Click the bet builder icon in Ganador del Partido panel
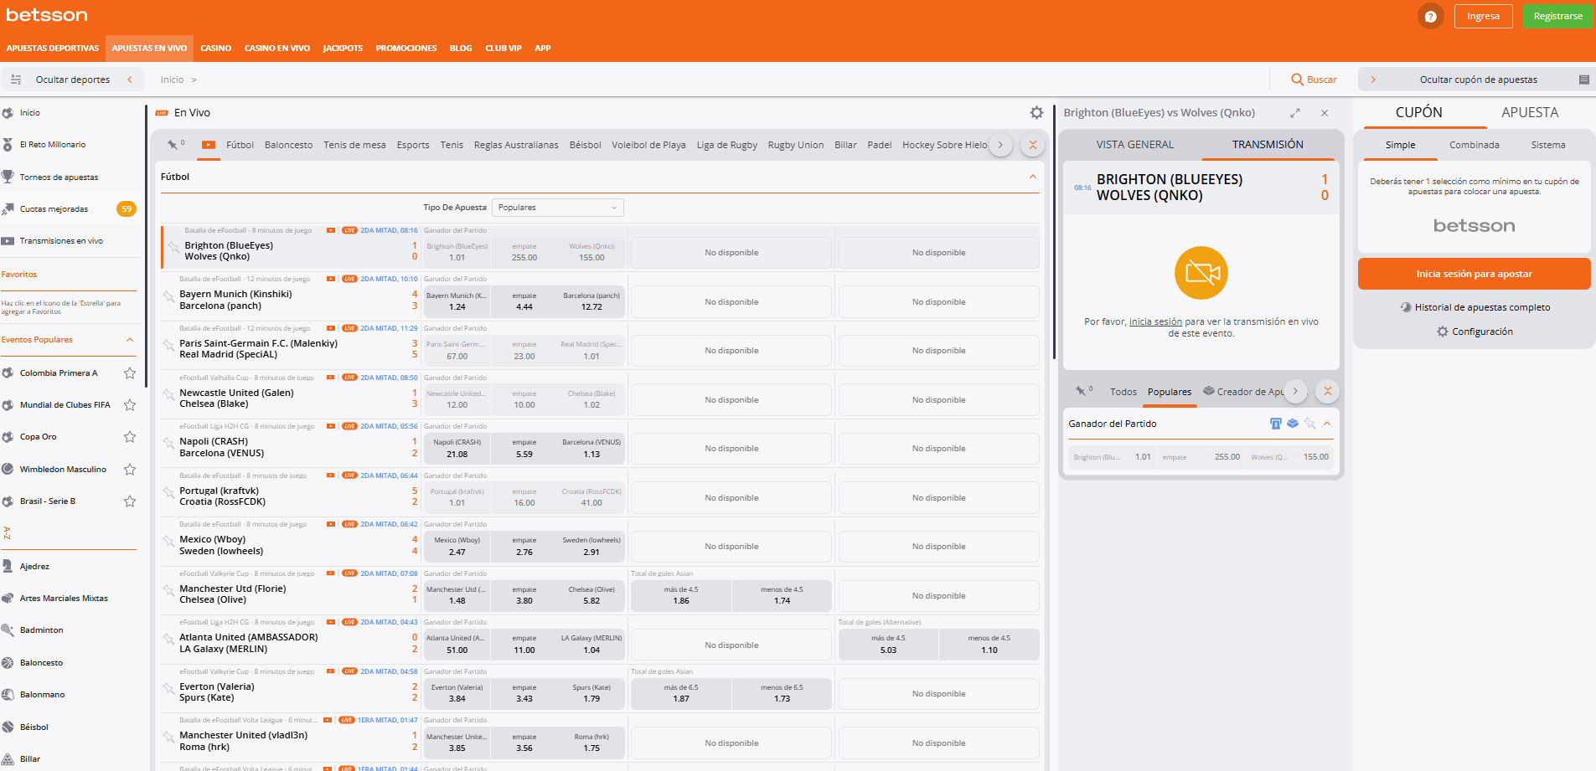This screenshot has height=771, width=1596. pos(1293,424)
